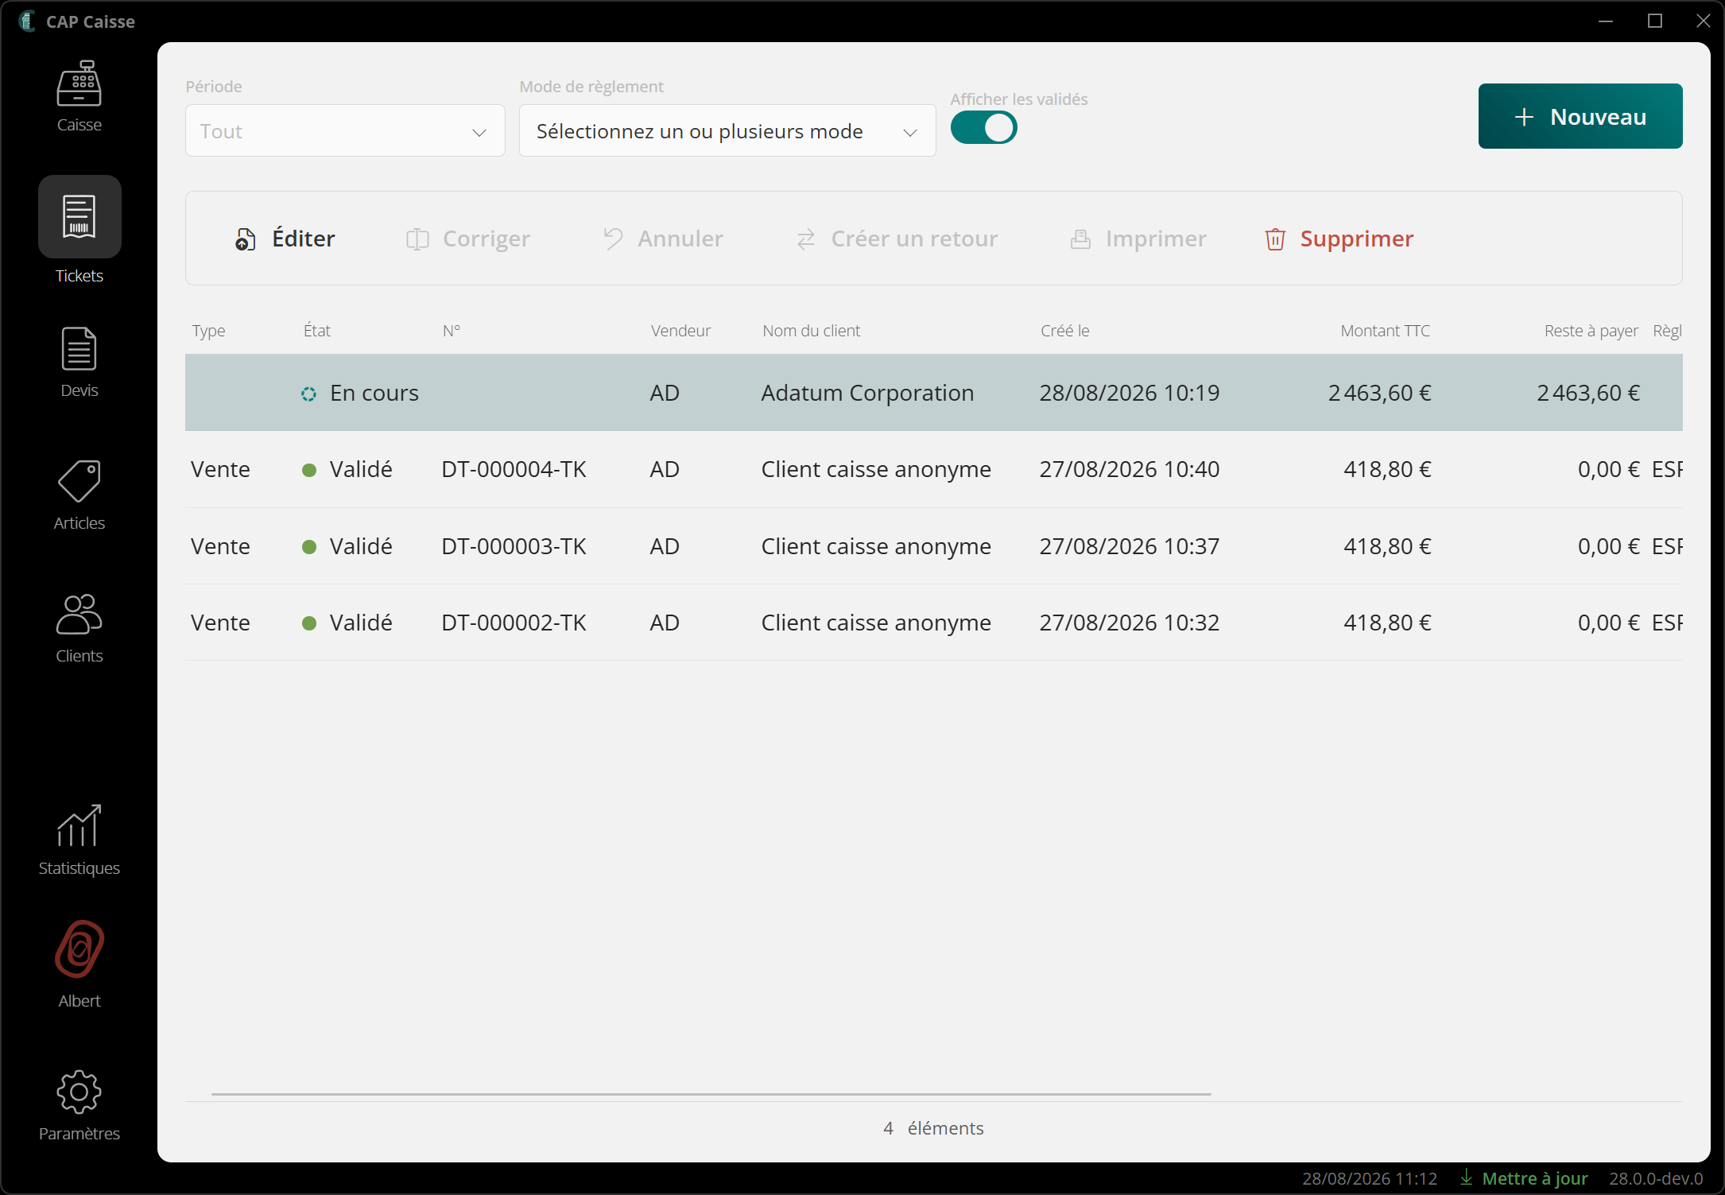Sort by the Créé le header
Screen dimensions: 1725x1195
pyautogui.click(x=1064, y=331)
